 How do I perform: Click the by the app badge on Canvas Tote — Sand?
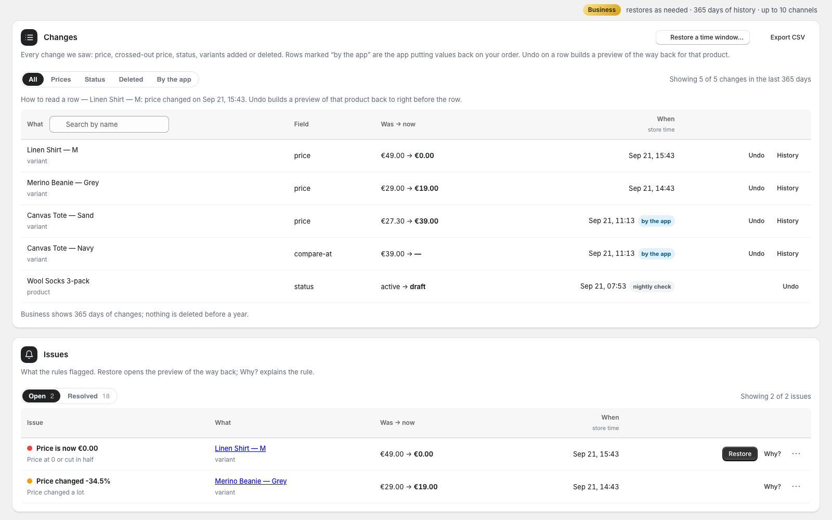coord(656,221)
